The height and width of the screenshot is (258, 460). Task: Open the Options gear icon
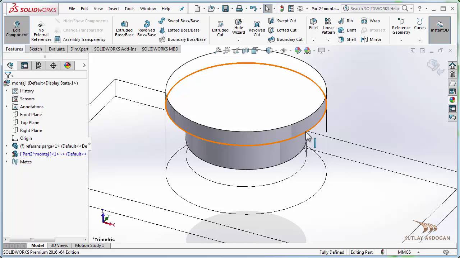click(300, 9)
